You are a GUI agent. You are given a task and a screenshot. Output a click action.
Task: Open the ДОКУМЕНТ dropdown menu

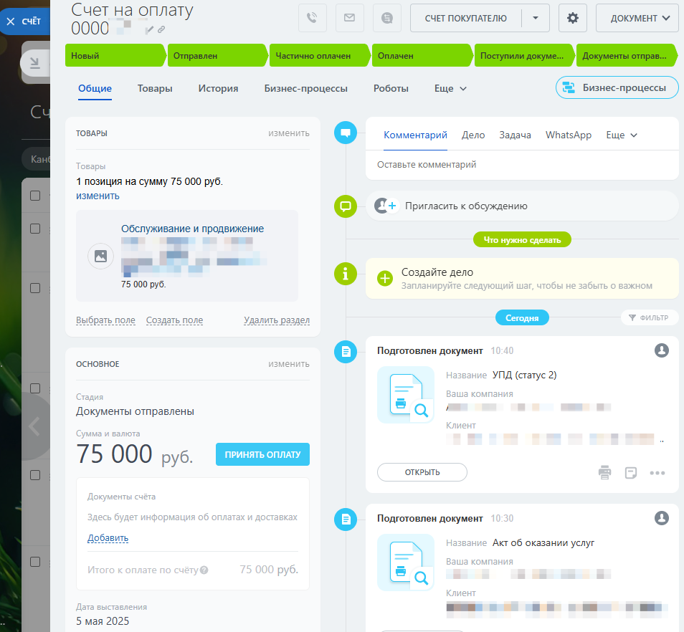coord(637,17)
